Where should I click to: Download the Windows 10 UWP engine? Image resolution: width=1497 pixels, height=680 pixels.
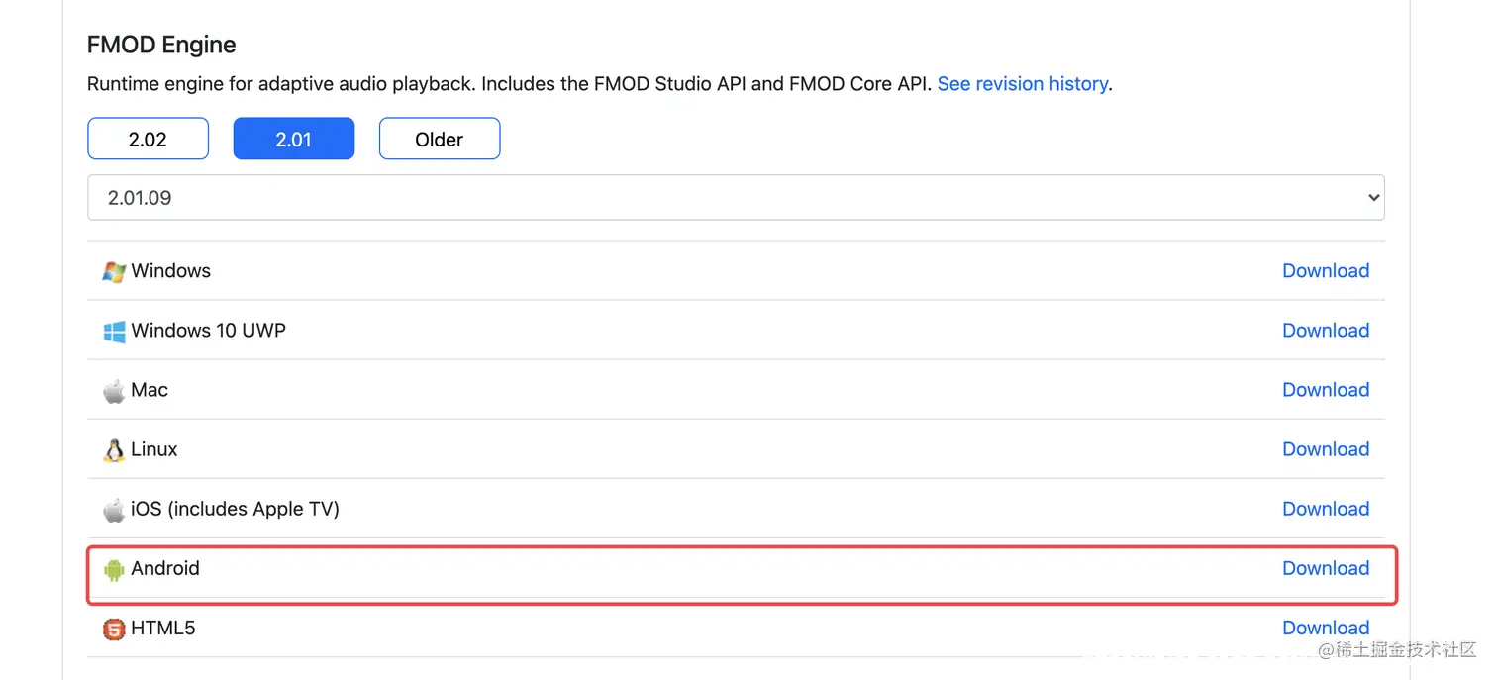(1325, 331)
